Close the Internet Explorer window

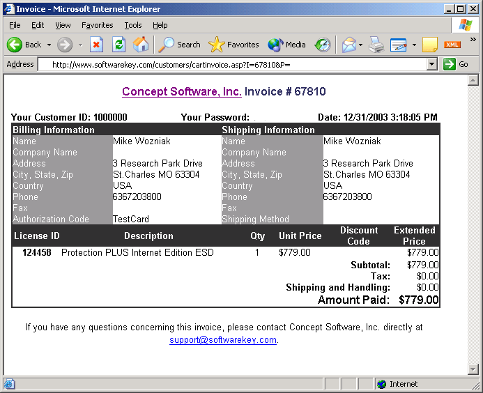coord(473,9)
